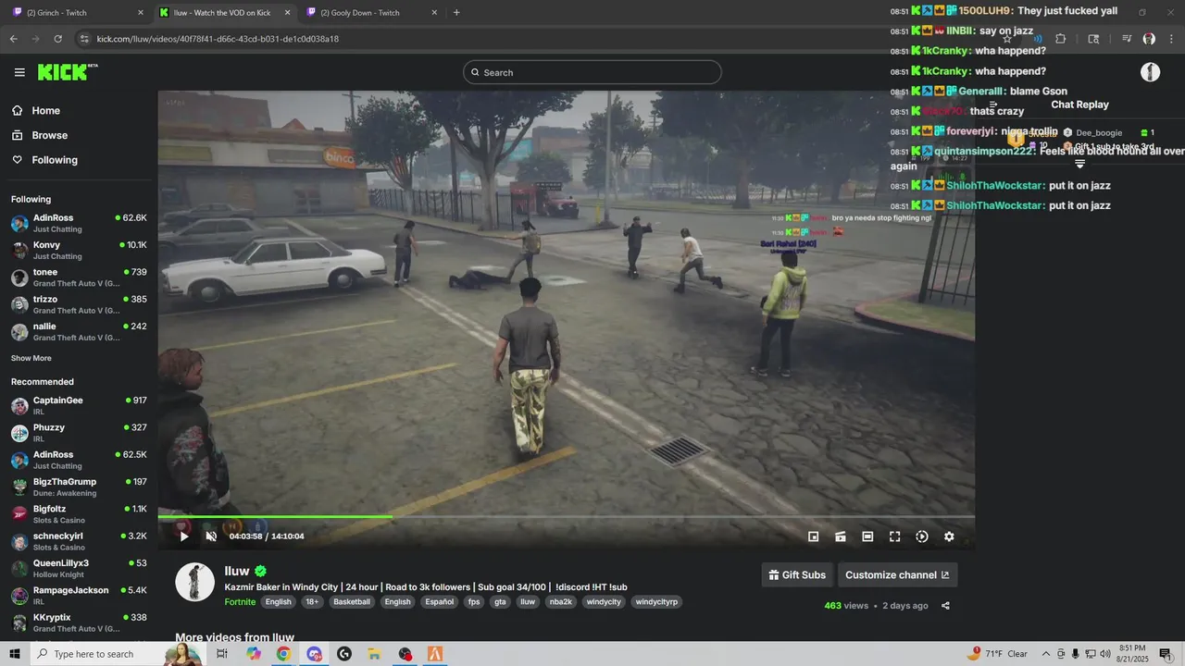Screen dimensions: 1185x666
Task: Share the video with the share icon
Action: click(945, 606)
